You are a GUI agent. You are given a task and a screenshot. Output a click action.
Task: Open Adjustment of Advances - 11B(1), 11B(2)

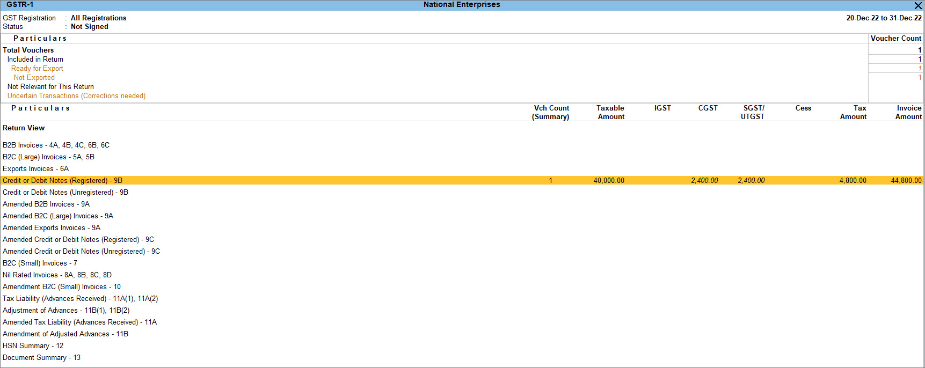coord(66,311)
